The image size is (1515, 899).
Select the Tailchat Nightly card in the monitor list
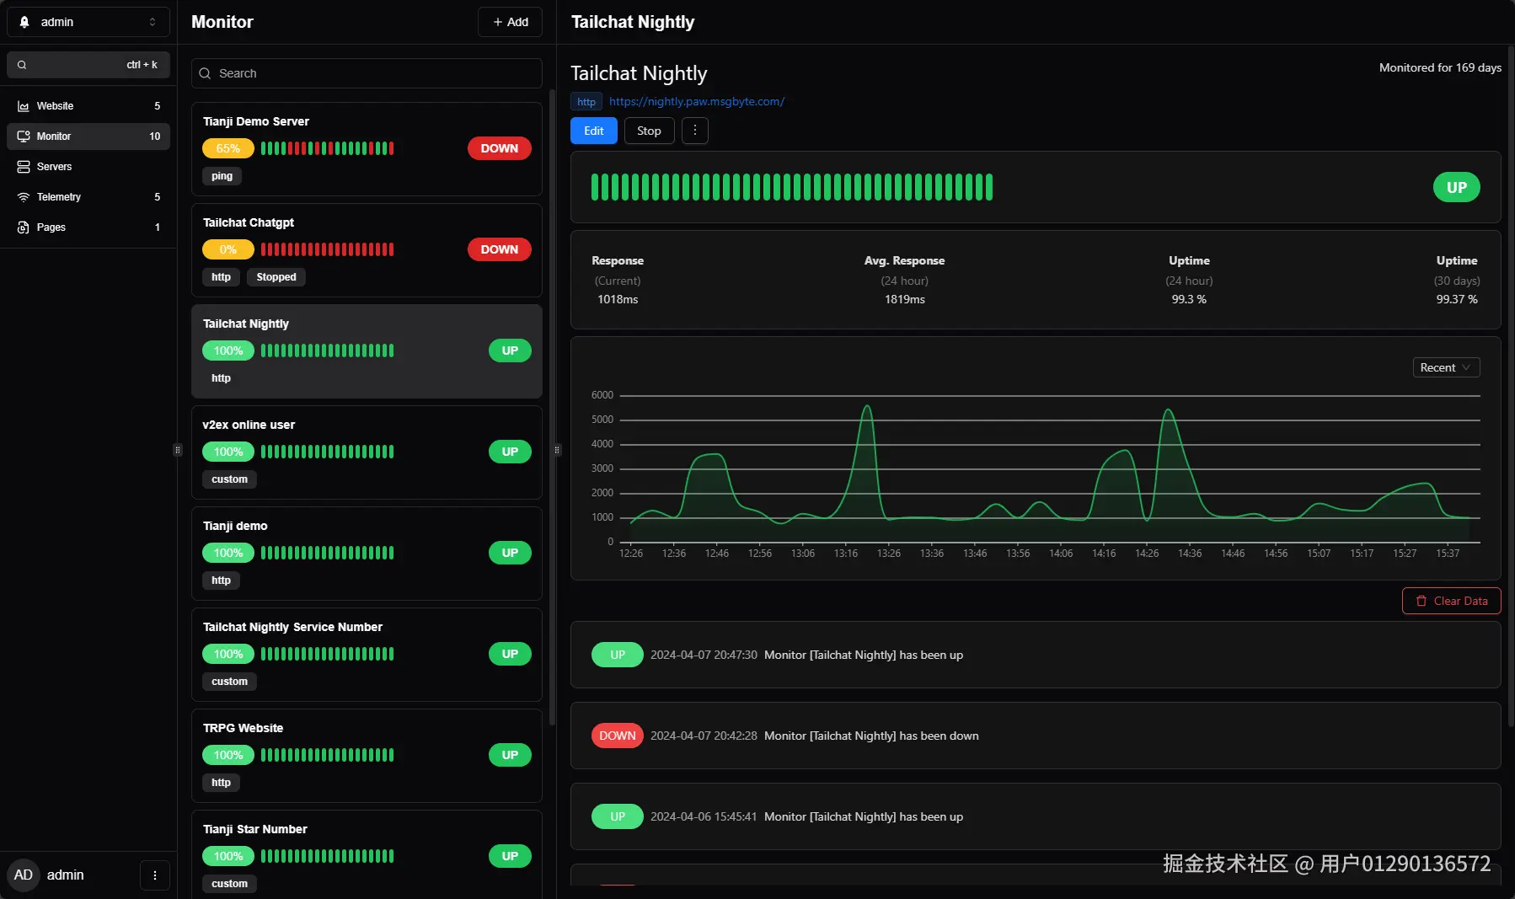click(367, 351)
